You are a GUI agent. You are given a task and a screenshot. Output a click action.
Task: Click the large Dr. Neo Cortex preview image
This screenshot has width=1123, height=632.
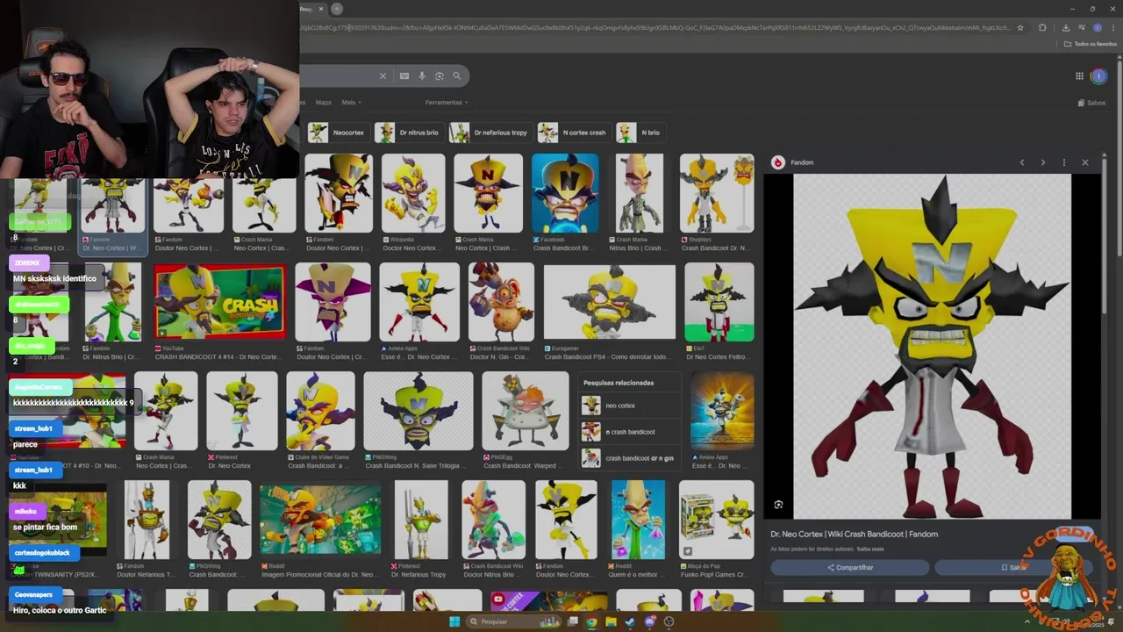(932, 347)
